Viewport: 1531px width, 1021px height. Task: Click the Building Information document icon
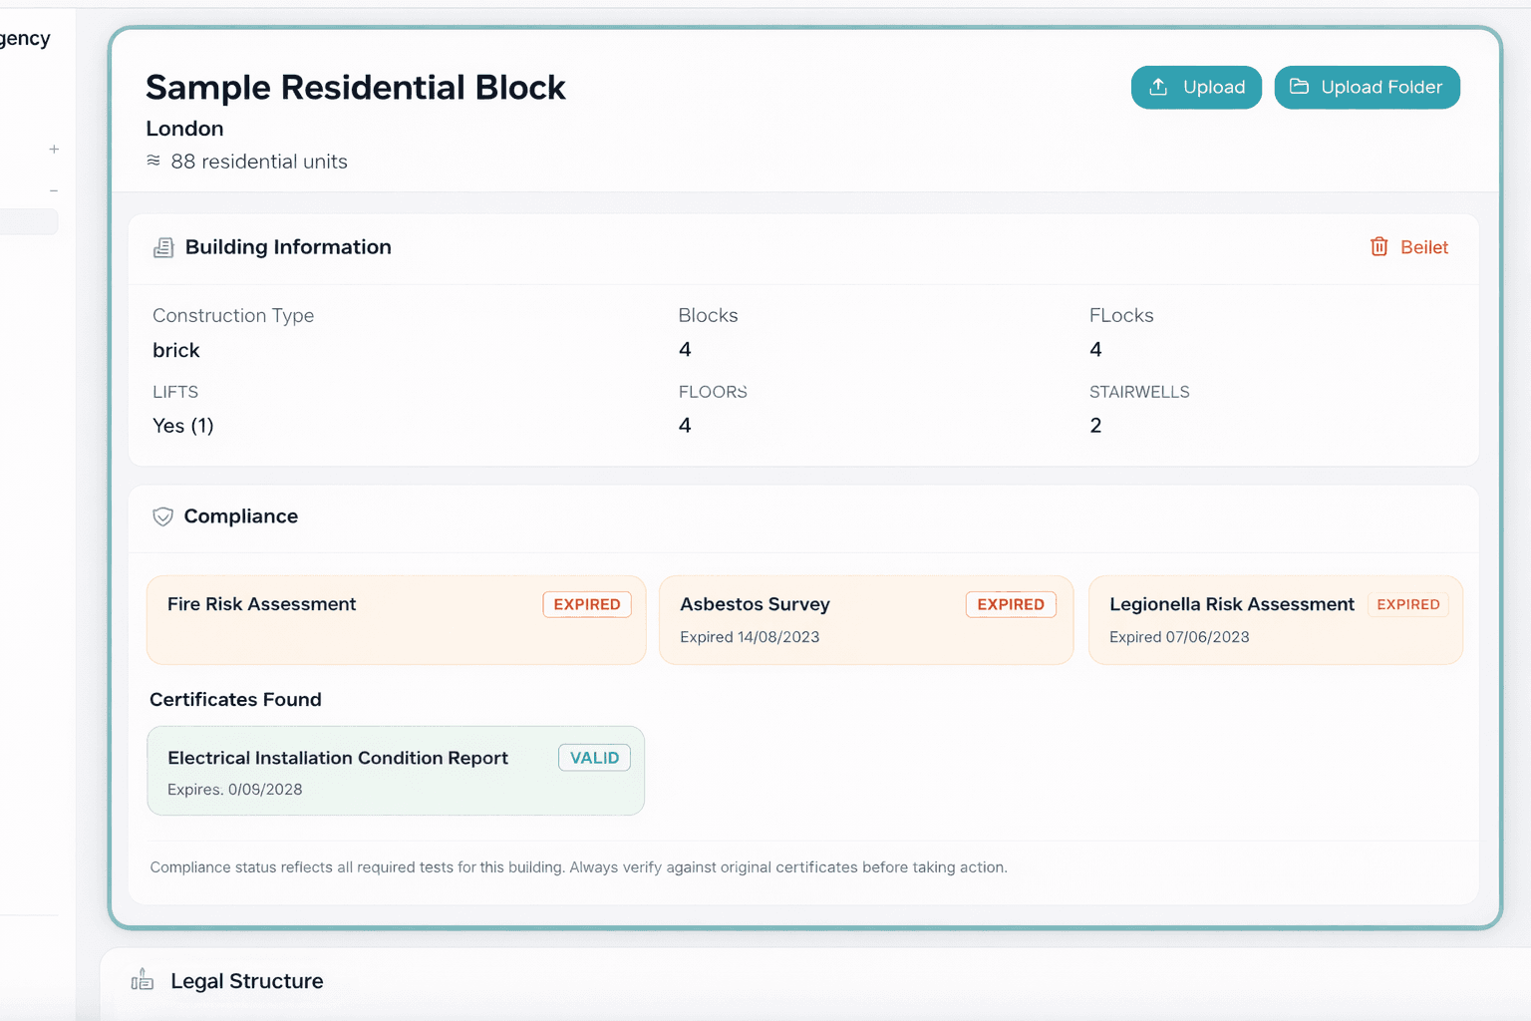pos(163,247)
